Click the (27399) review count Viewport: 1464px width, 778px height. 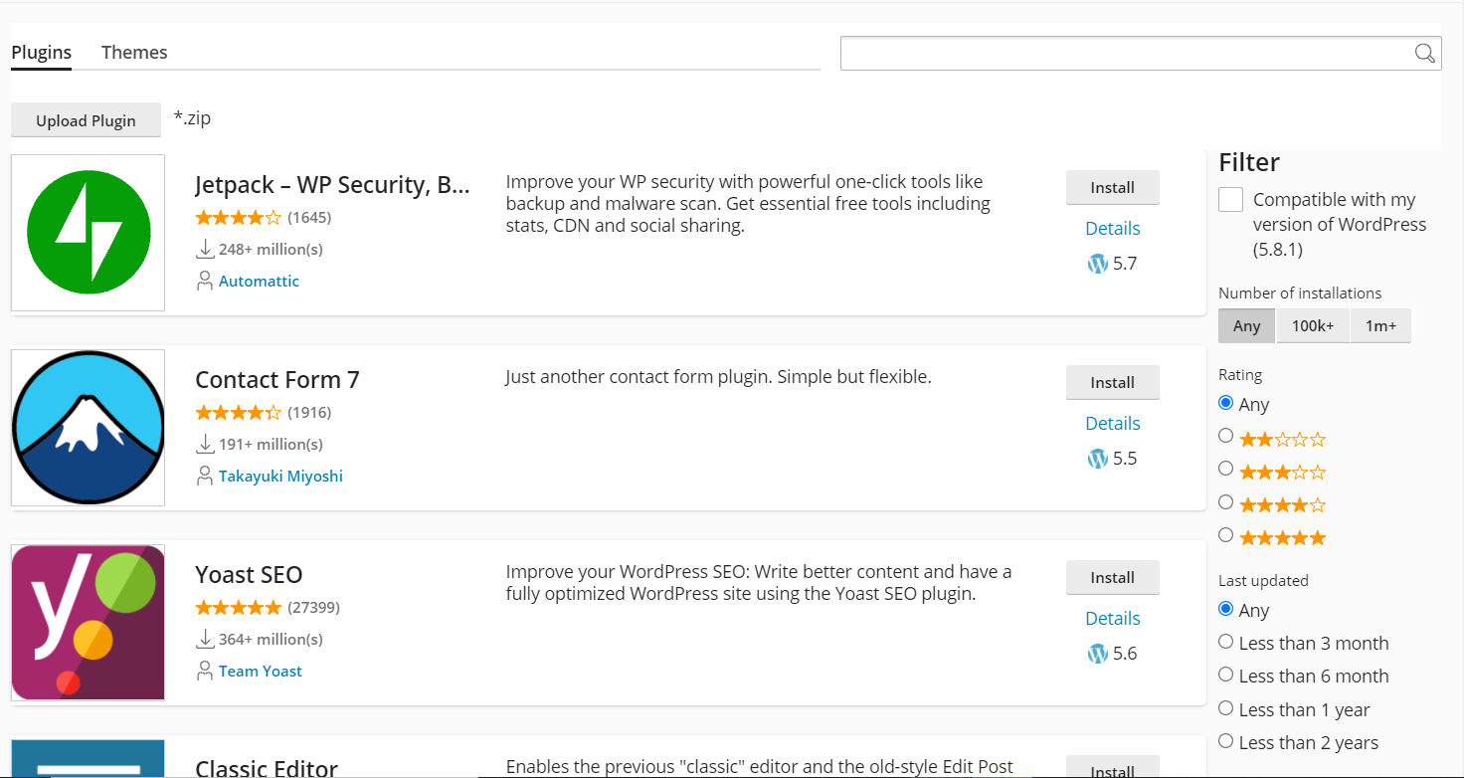313,607
